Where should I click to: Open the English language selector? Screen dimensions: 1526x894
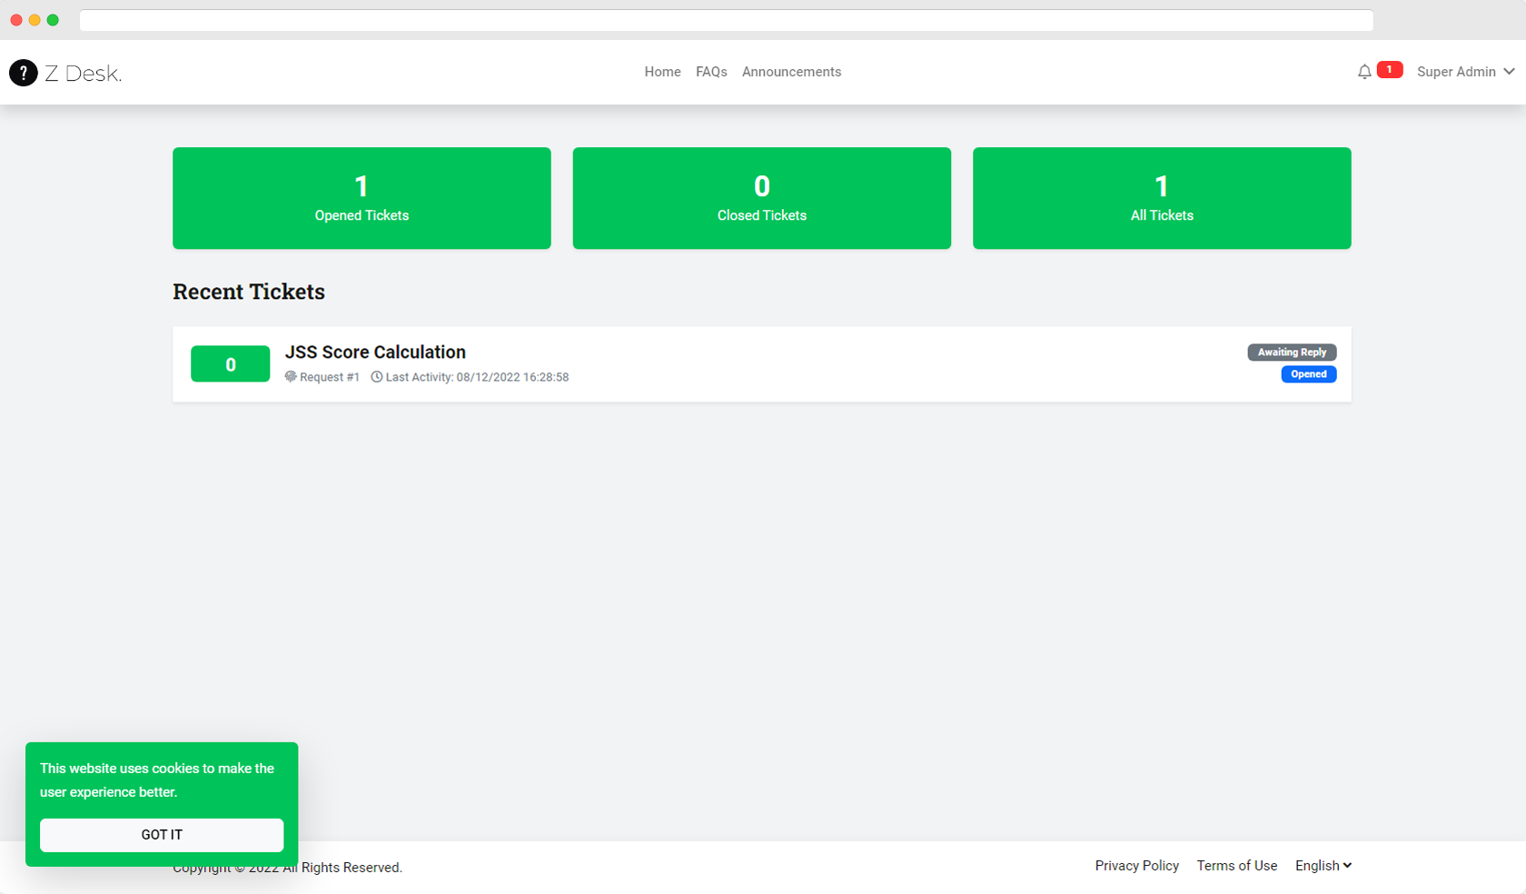point(1323,865)
